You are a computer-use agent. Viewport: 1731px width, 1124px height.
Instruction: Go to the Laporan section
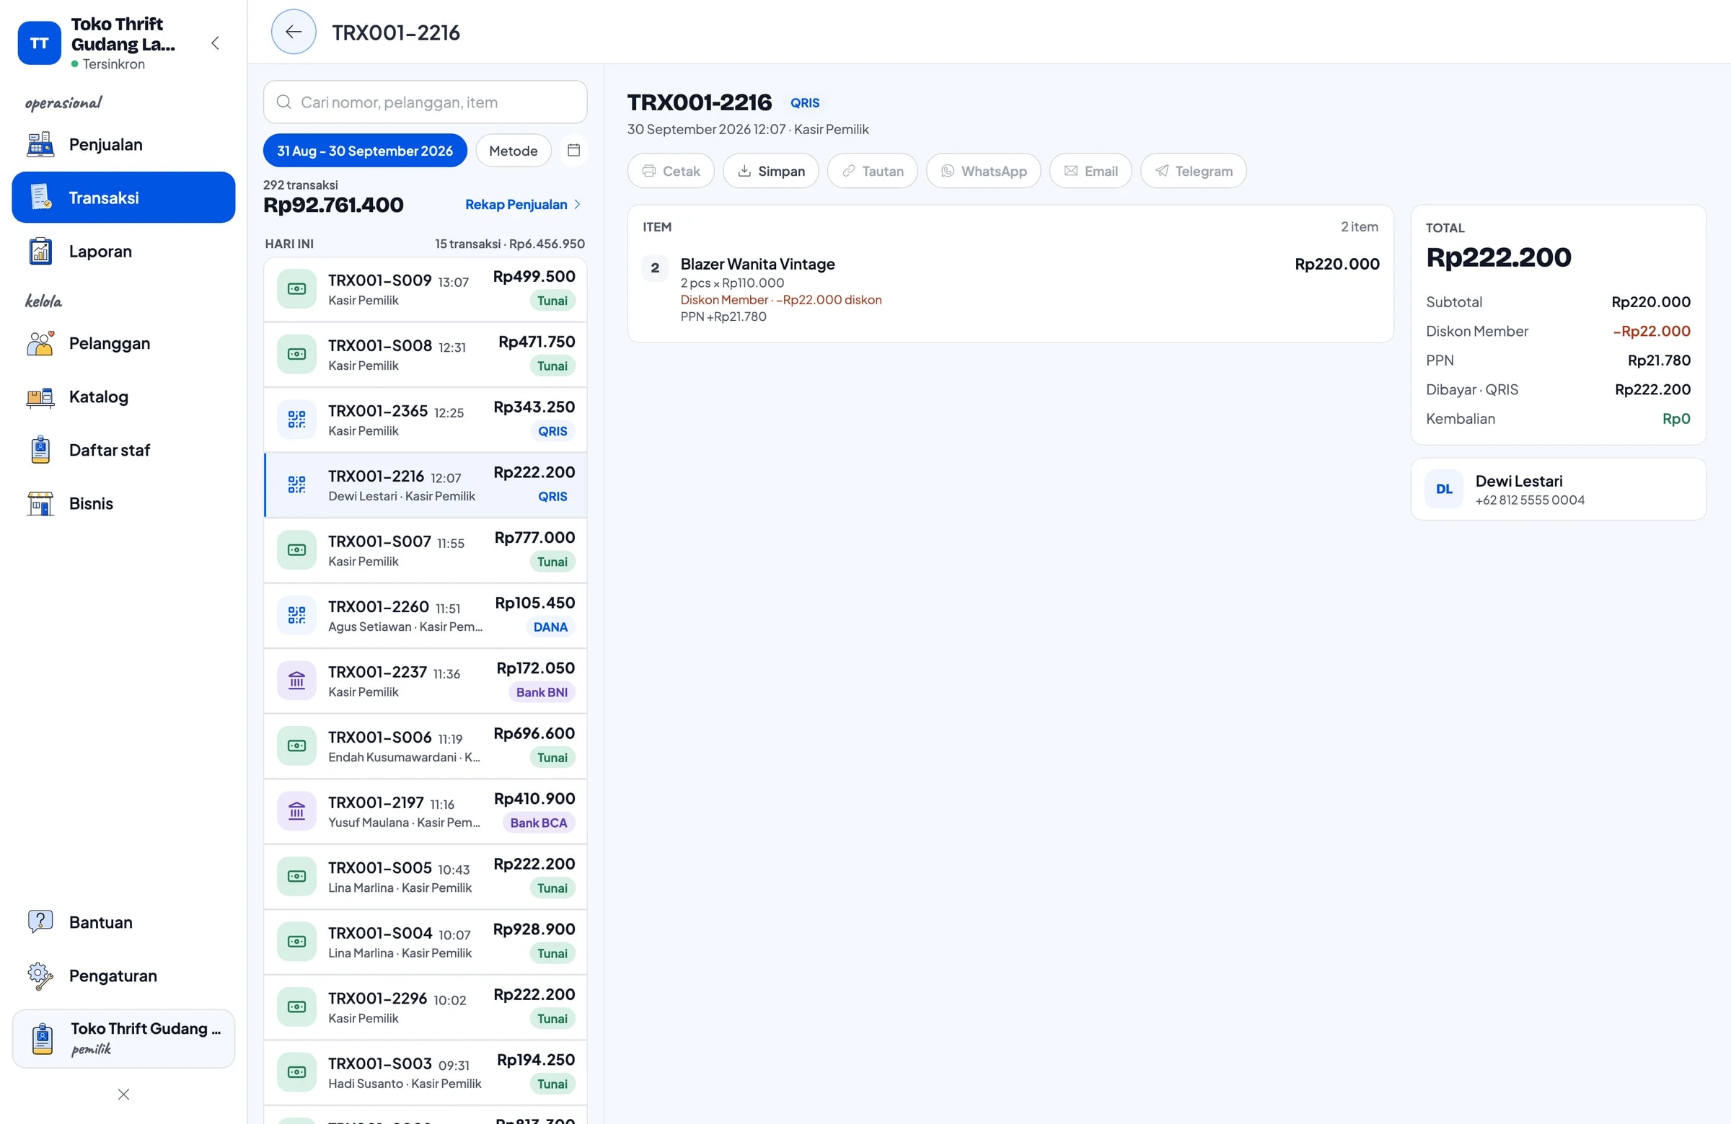(x=123, y=252)
